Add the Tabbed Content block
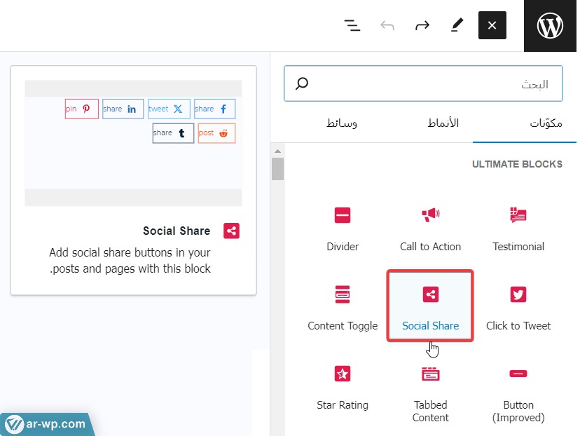Screen dimensions: 587x436 click(430, 391)
